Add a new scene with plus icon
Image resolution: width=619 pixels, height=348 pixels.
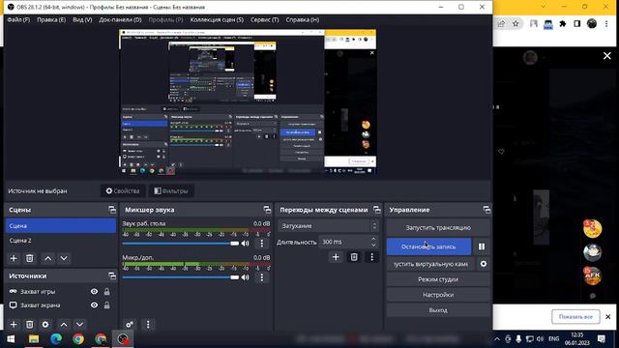14,258
